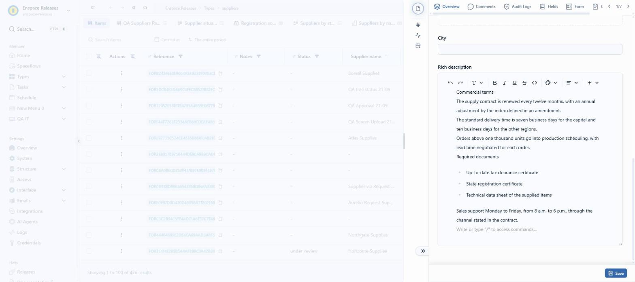Image resolution: width=635 pixels, height=282 pixels.
Task: Apply strikethrough formatting
Action: coord(524,83)
